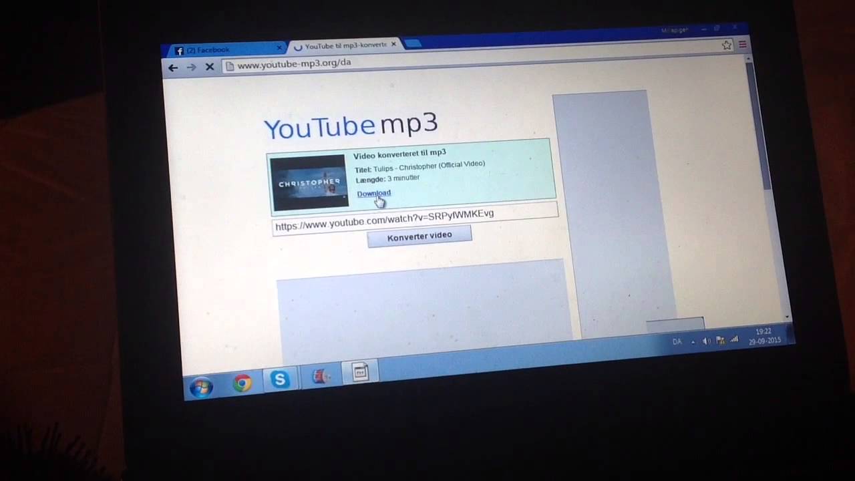Image resolution: width=855 pixels, height=481 pixels.
Task: Close the Facebook tab
Action: [x=279, y=47]
